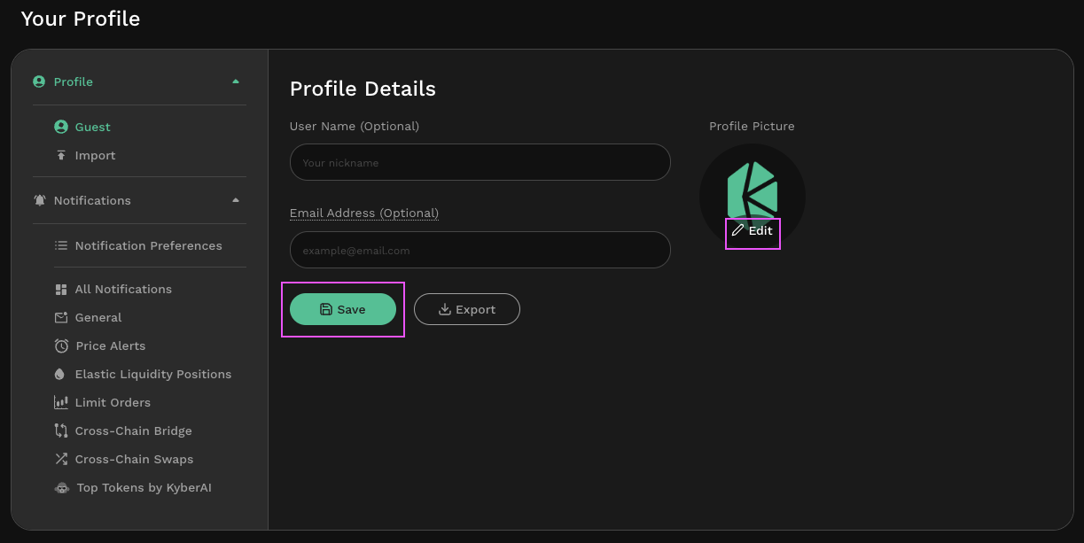Viewport: 1084px width, 543px height.
Task: Select the Notifications section header
Action: click(92, 200)
